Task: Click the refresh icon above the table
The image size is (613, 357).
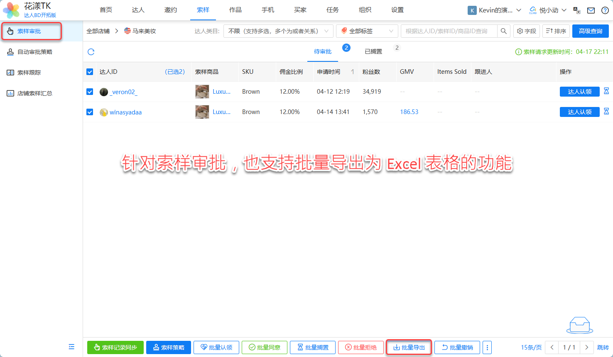Action: [x=91, y=52]
